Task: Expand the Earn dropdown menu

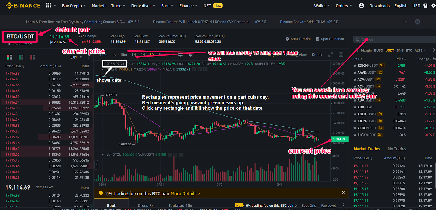Action: click(167, 6)
